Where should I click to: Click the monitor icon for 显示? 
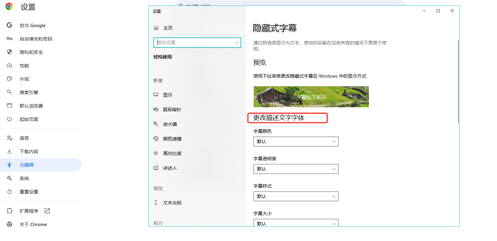point(156,95)
